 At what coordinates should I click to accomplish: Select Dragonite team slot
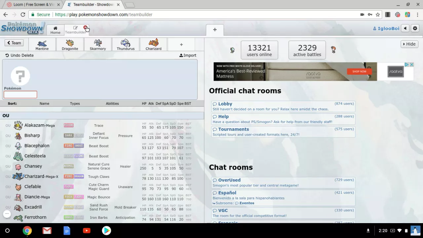70,45
